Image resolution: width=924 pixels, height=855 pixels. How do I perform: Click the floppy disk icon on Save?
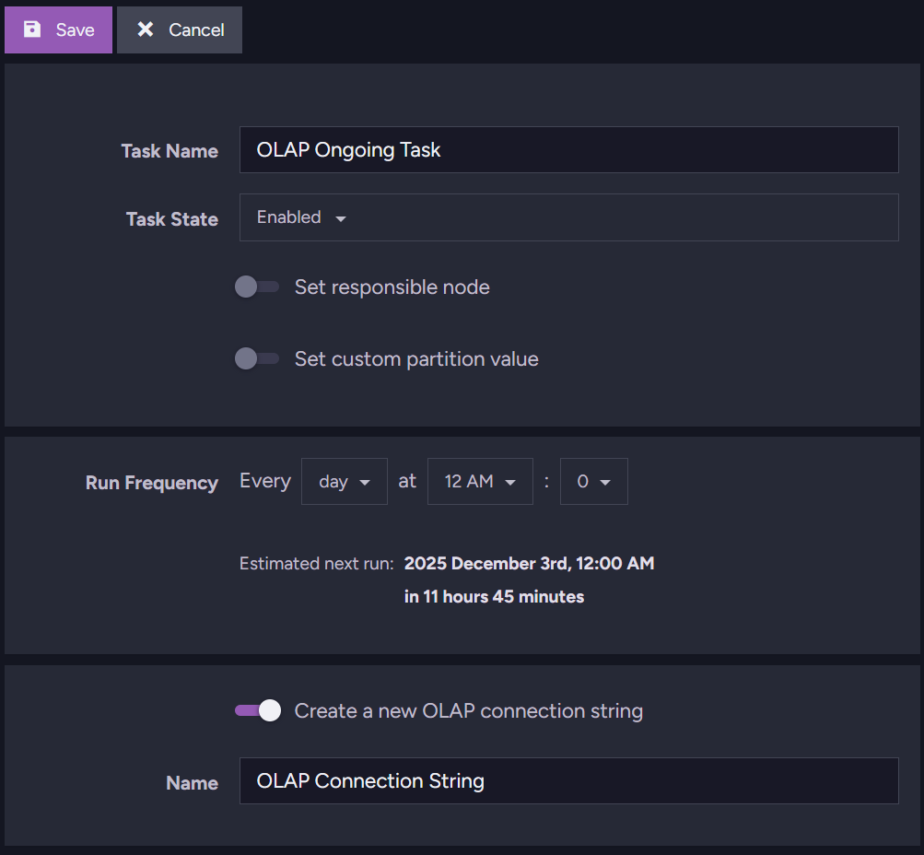pos(32,29)
